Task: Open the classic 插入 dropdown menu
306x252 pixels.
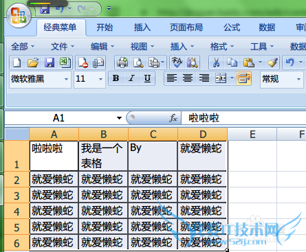Action: click(x=182, y=47)
